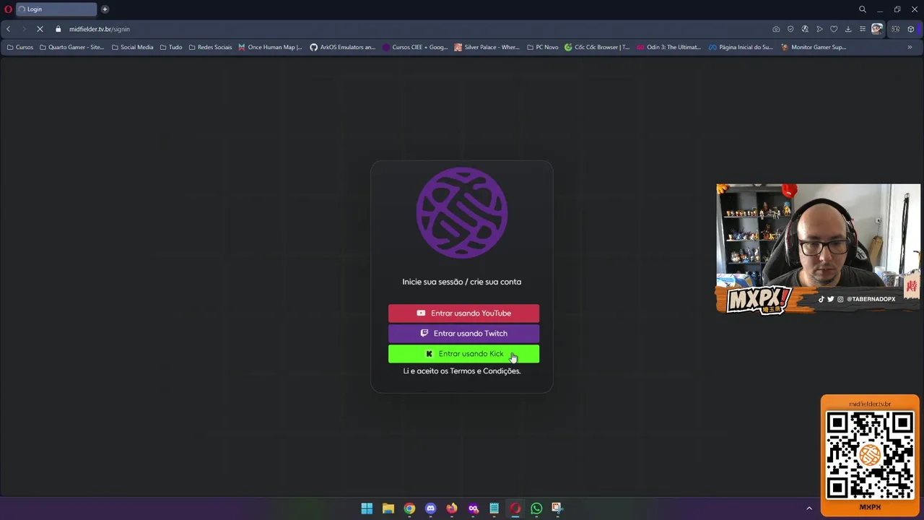Image resolution: width=924 pixels, height=520 pixels.
Task: Switch to Opera in taskbar
Action: coord(515,508)
